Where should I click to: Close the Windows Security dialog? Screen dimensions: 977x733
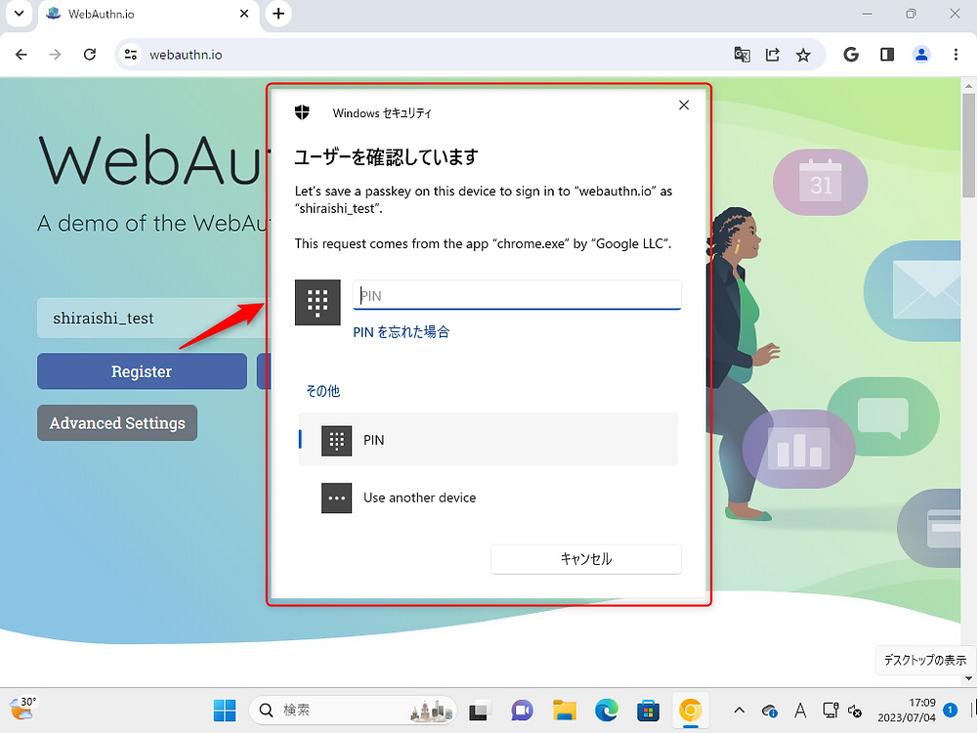pos(684,106)
